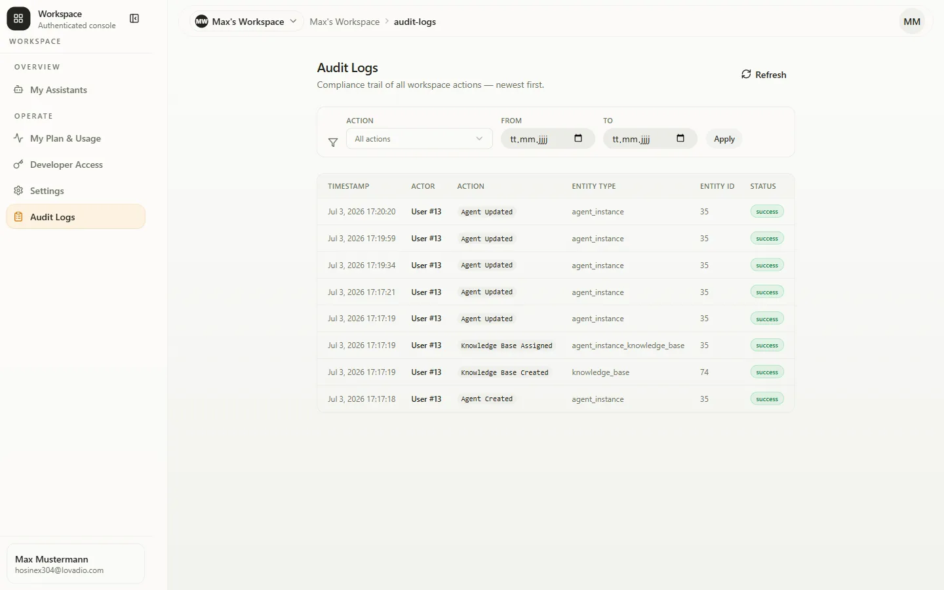
Task: Collapse the sidebar panel icon
Action: coord(134,18)
